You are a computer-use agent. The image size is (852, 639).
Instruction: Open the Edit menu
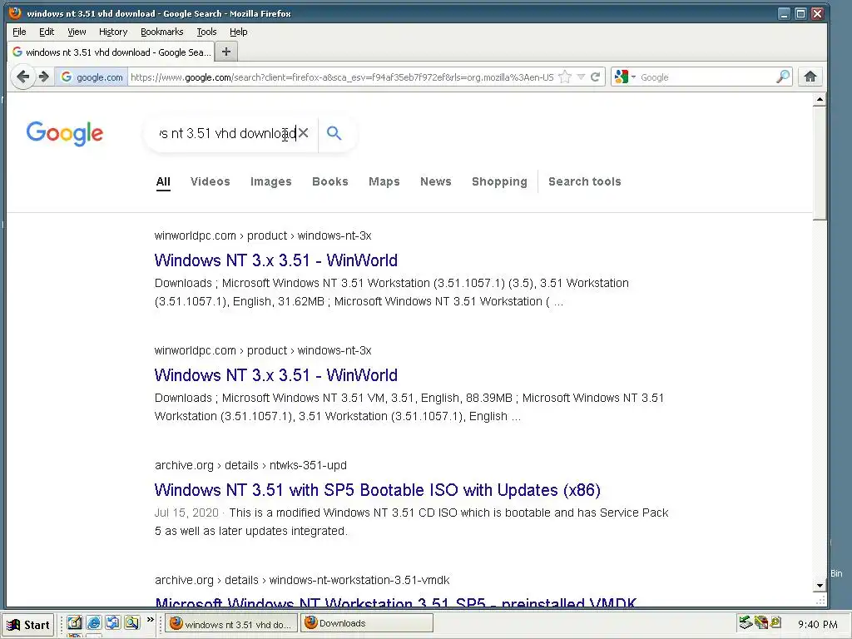point(47,32)
